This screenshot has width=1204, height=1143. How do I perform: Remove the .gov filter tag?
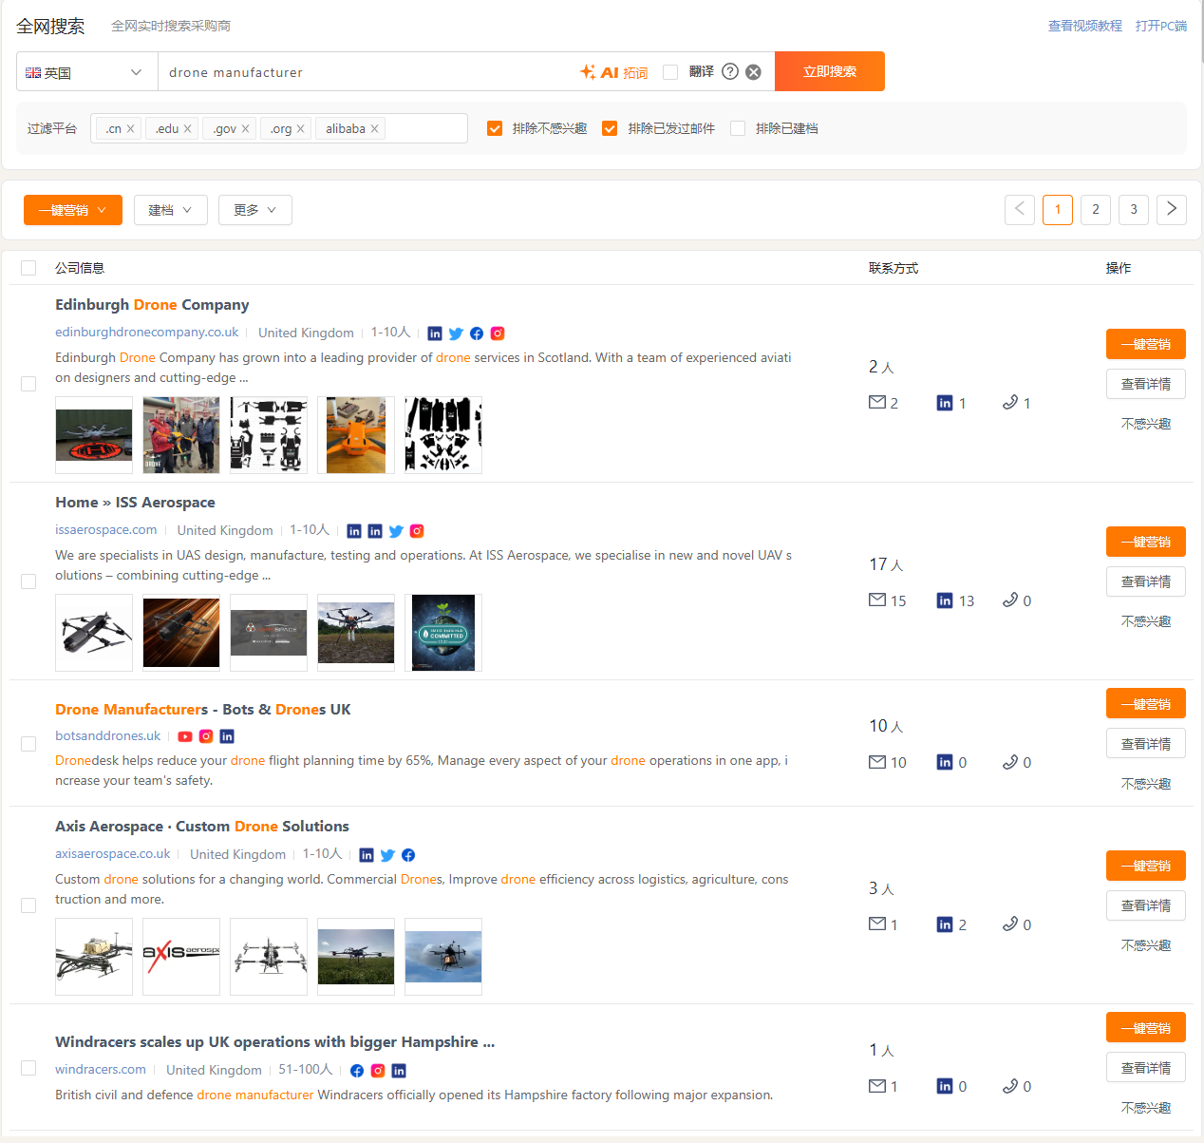[x=245, y=128]
